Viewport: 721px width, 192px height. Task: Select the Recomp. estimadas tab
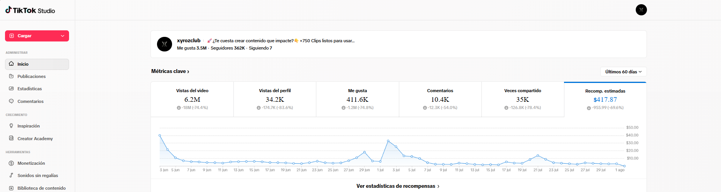(x=605, y=99)
